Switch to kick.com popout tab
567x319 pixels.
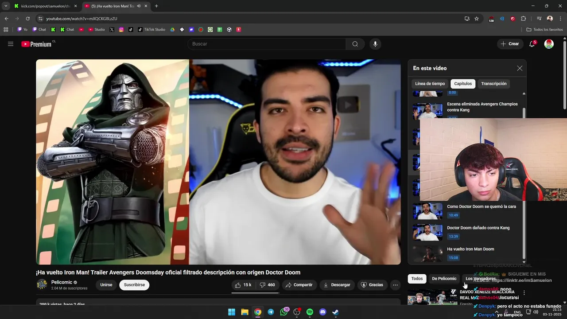pyautogui.click(x=45, y=6)
